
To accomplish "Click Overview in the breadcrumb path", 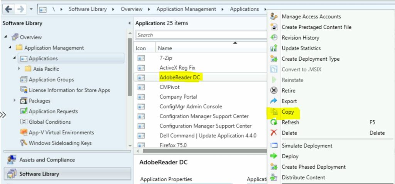I will coord(132,9).
